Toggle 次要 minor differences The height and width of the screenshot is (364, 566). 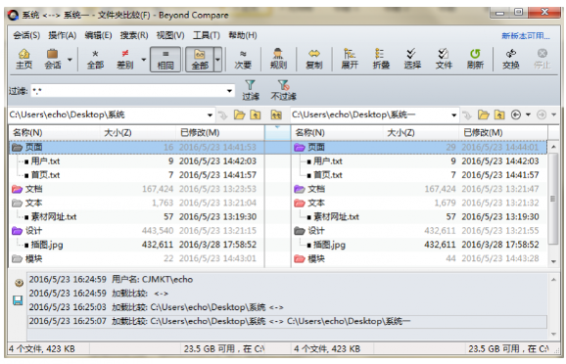click(243, 59)
